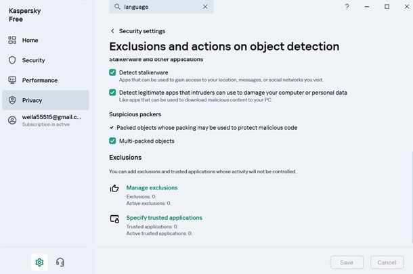Open the Performance menu item

(x=39, y=80)
